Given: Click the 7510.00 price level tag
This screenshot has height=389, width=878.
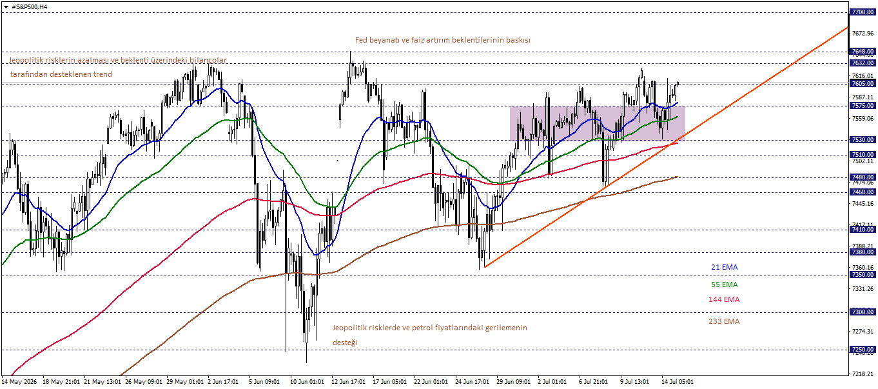Looking at the screenshot, I should (x=863, y=155).
